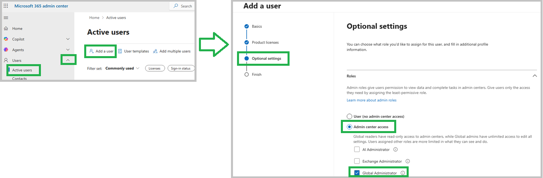Click the User templates button
This screenshot has width=543, height=178.
click(x=133, y=51)
